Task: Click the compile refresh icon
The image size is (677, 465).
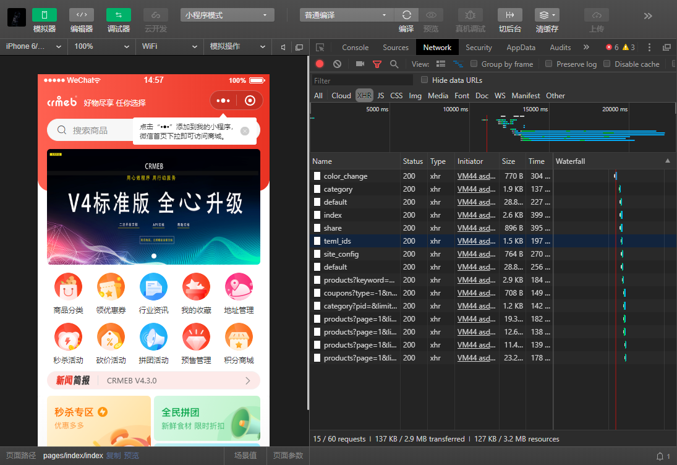Action: (406, 15)
